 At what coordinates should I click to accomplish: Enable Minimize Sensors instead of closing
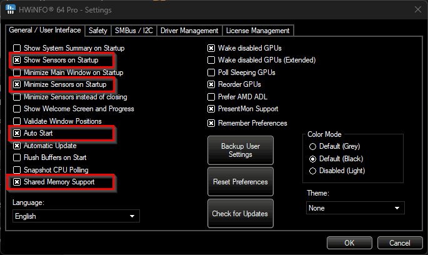pyautogui.click(x=17, y=97)
